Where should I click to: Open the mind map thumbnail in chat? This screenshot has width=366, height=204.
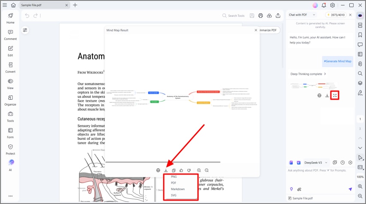click(x=313, y=86)
